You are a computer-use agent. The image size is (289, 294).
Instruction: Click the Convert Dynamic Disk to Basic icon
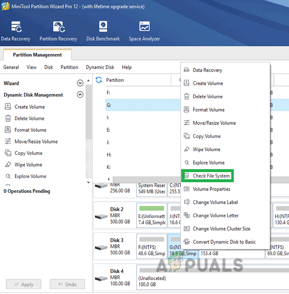tap(187, 242)
